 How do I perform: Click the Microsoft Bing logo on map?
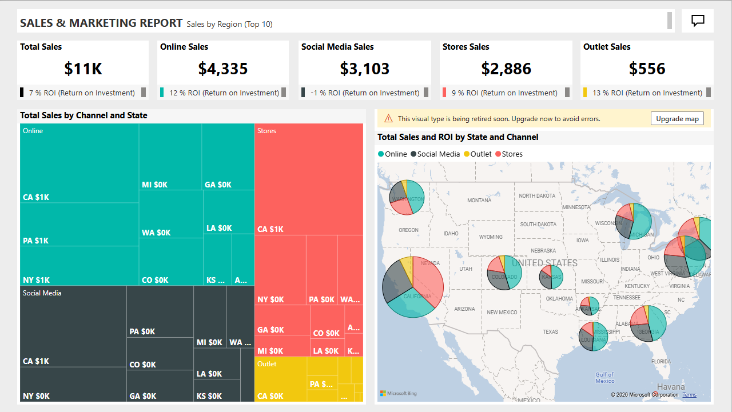coord(399,393)
